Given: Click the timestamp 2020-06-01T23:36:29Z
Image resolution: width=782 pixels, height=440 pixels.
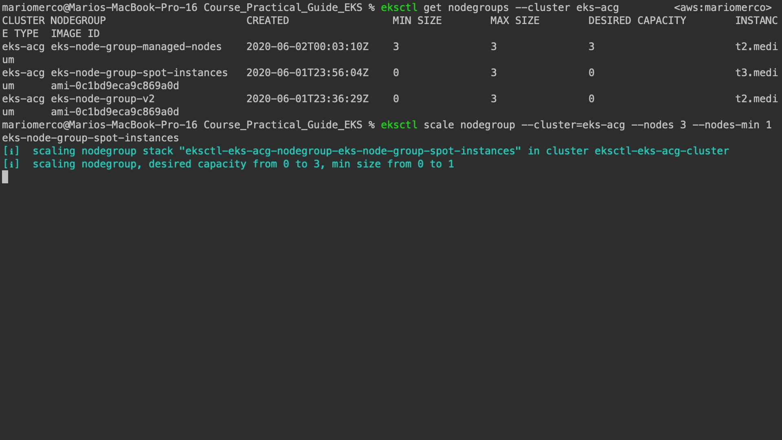Looking at the screenshot, I should click(x=308, y=99).
